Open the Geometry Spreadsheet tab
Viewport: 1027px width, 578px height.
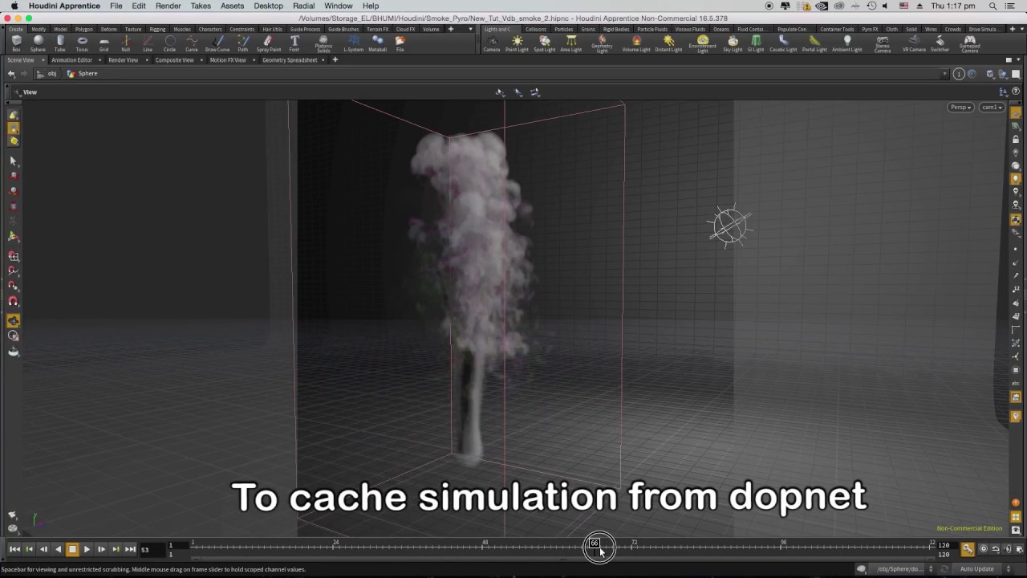tap(290, 60)
